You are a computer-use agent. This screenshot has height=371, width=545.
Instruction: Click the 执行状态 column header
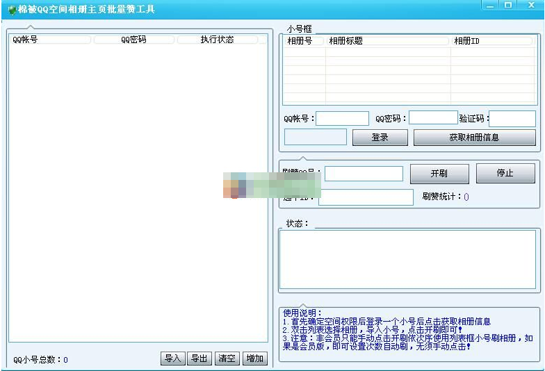coord(217,40)
